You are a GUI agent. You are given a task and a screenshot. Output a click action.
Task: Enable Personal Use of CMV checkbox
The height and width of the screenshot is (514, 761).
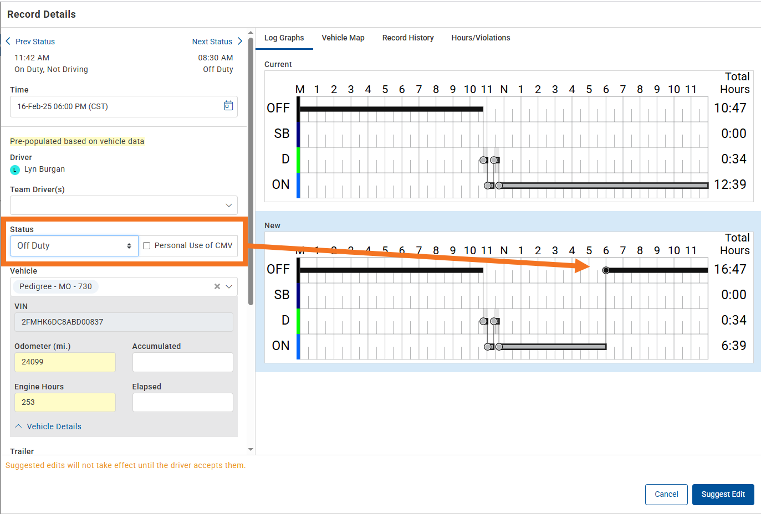coord(147,245)
